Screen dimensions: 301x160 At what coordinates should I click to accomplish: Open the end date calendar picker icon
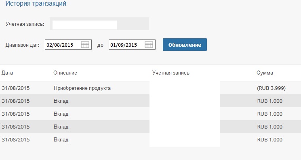click(149, 45)
